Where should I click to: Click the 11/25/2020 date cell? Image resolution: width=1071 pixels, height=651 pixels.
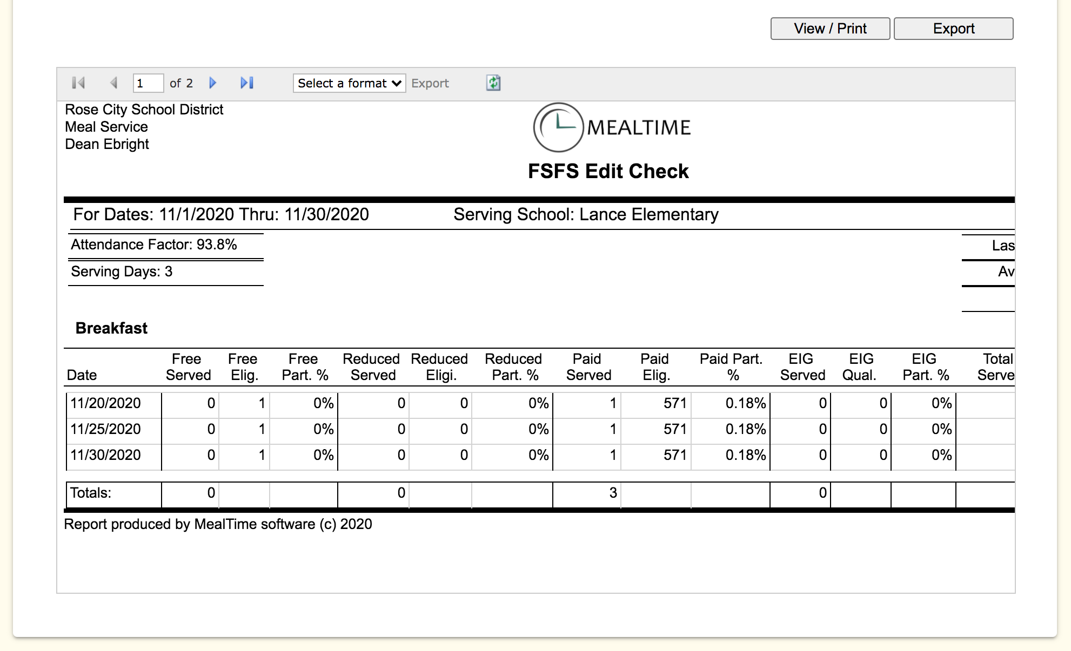[x=106, y=429]
